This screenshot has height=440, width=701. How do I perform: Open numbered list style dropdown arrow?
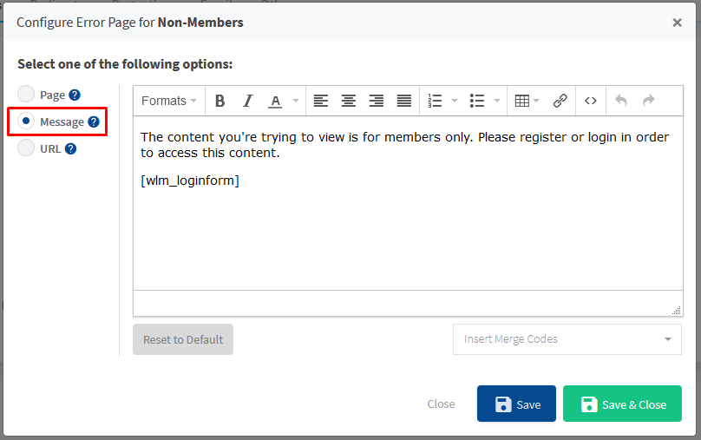pyautogui.click(x=455, y=101)
